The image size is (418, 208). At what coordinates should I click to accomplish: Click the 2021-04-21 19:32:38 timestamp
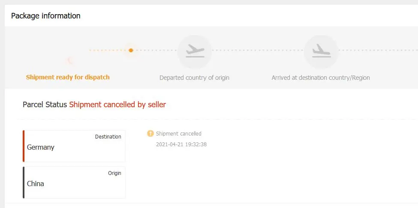pyautogui.click(x=181, y=145)
